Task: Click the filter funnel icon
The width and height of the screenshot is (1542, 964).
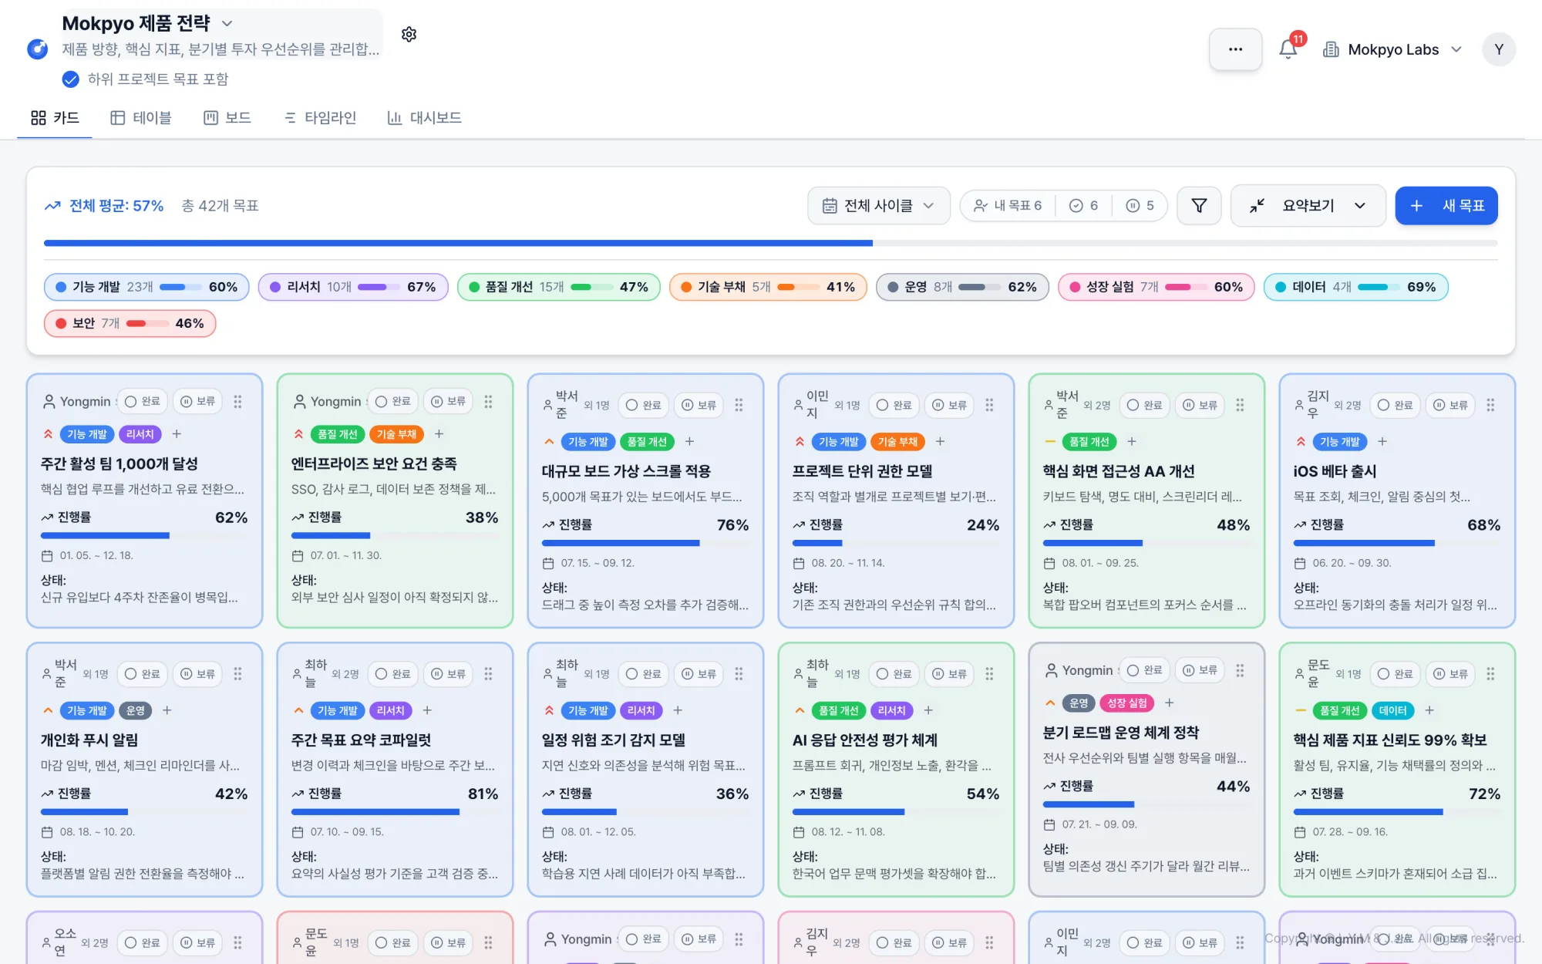Action: click(1199, 206)
